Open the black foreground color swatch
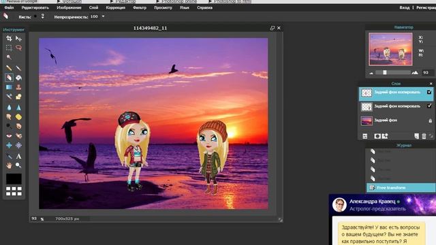The width and height of the screenshot is (436, 245). point(14,179)
